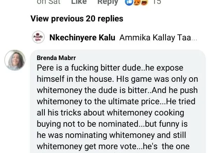210x153 pixels.
Task: Open the reaction count showing 15
Action: point(157,2)
